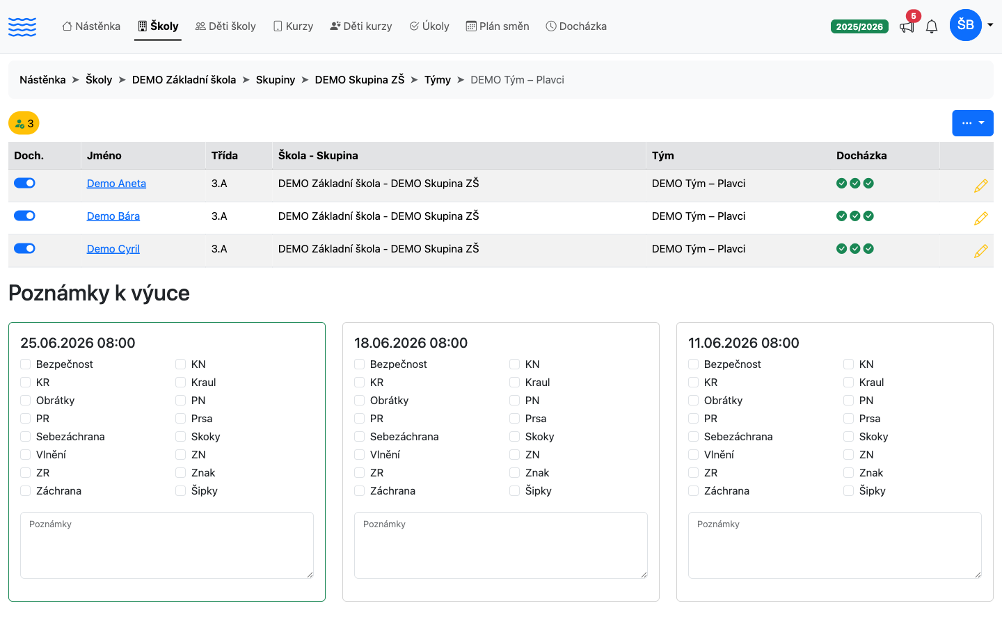Click the pencil icon for Demo Bára
1002x626 pixels.
pos(980,218)
